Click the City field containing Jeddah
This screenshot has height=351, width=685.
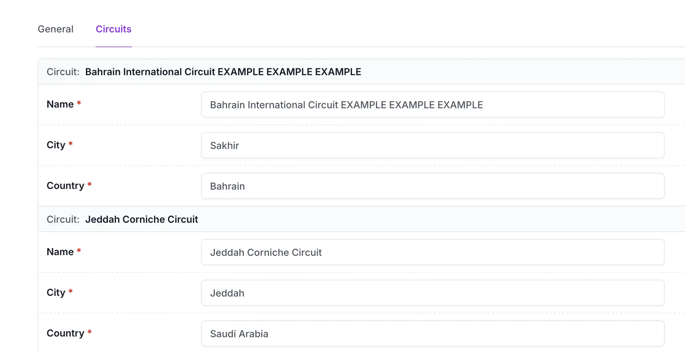(433, 293)
